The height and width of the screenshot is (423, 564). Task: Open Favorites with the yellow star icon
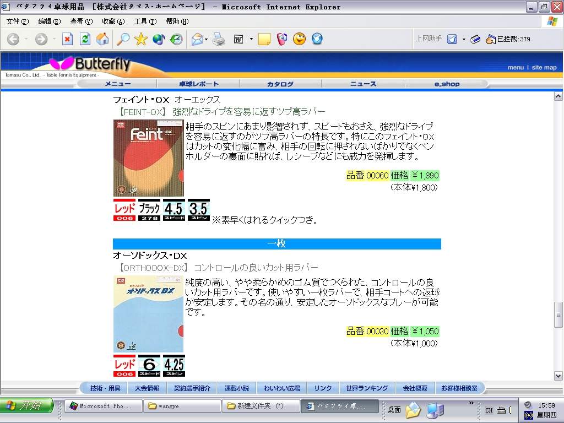pos(140,39)
